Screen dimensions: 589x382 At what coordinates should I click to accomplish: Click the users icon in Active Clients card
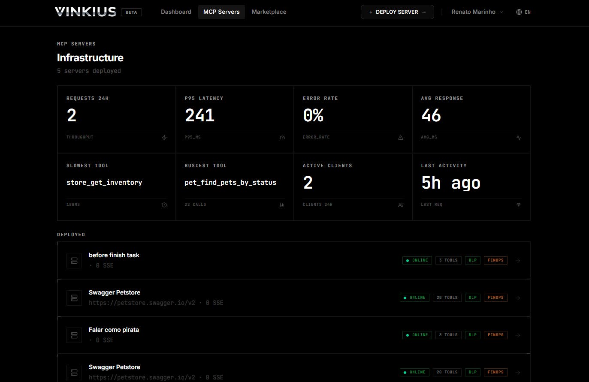pos(401,205)
